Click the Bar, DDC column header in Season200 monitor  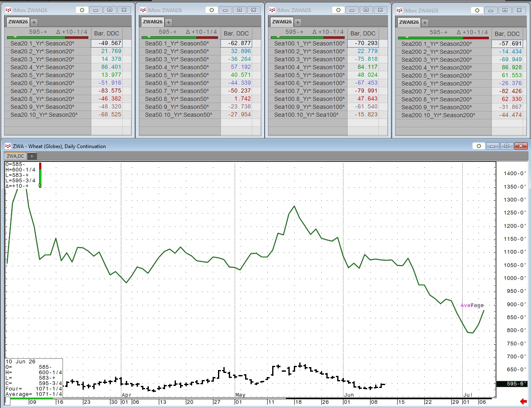[x=507, y=34]
